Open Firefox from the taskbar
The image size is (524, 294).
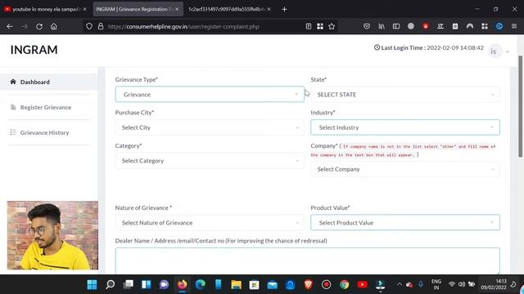(x=182, y=284)
